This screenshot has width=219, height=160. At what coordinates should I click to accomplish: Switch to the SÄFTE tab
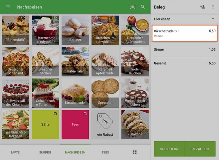(15, 152)
